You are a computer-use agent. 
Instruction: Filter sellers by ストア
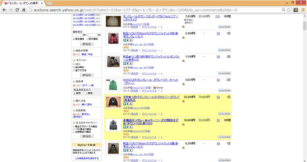tap(84, 85)
